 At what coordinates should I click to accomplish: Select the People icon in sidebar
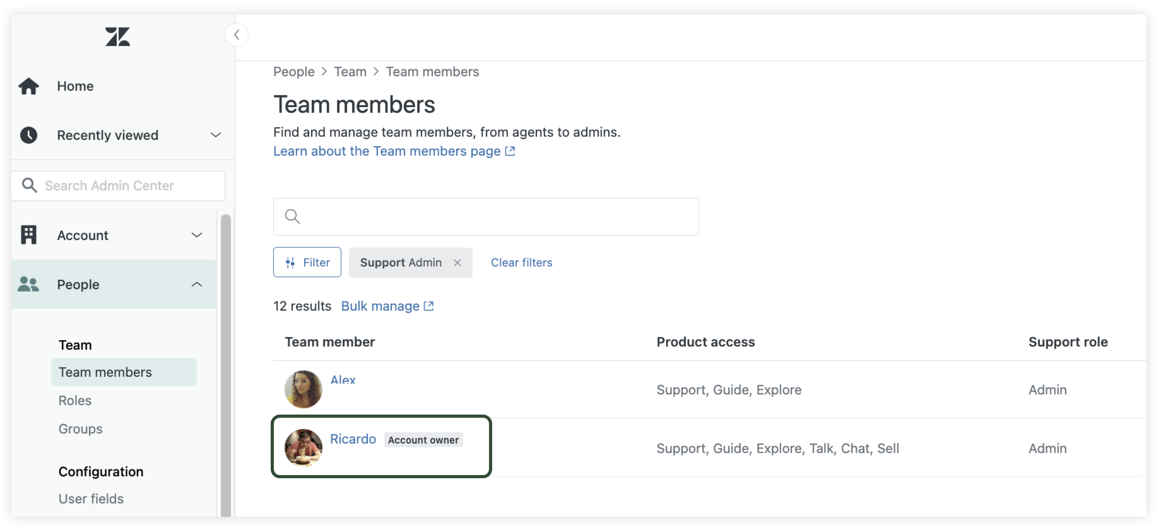(x=28, y=284)
